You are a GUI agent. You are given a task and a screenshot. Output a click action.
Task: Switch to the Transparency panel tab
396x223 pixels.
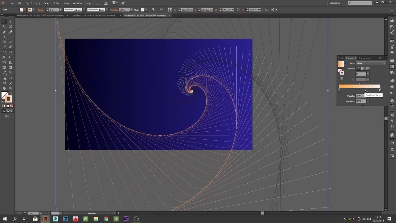click(x=365, y=58)
